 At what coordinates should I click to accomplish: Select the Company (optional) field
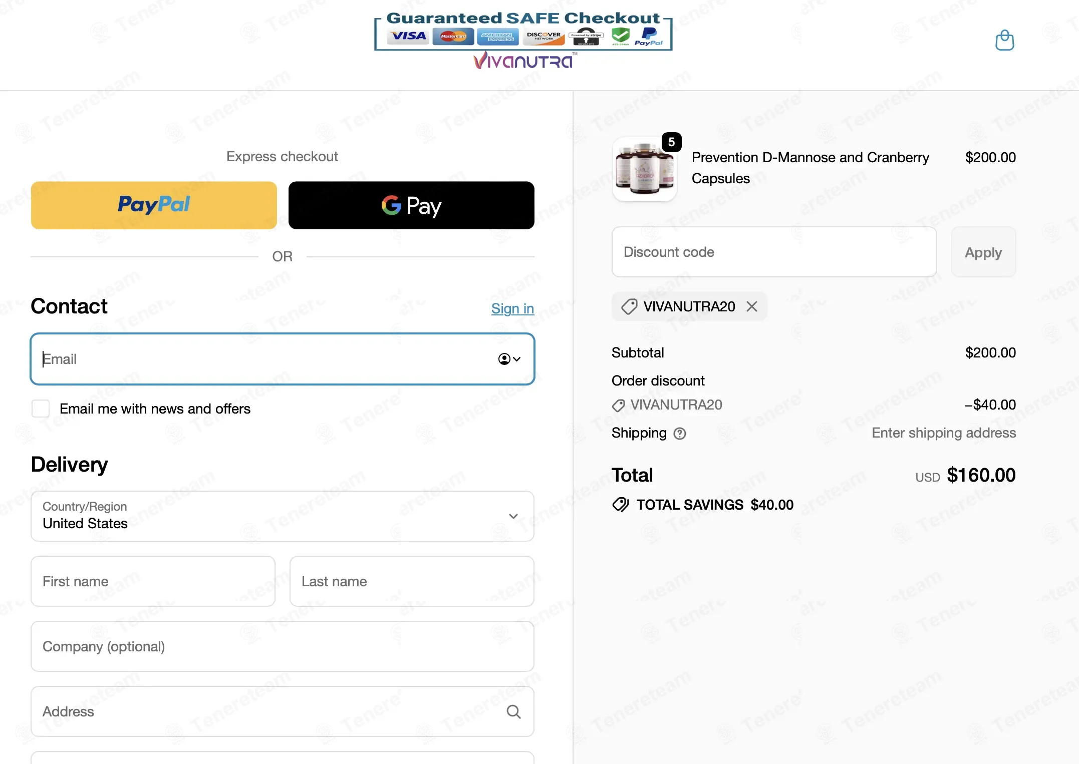[x=283, y=646]
